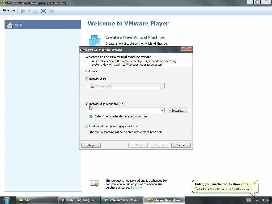Select Home in the library sidebar
The height and width of the screenshot is (204, 272).
click(x=43, y=25)
